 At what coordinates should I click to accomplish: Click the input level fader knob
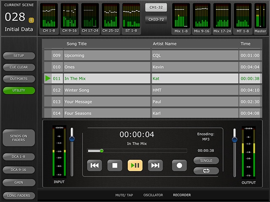(x=72, y=138)
